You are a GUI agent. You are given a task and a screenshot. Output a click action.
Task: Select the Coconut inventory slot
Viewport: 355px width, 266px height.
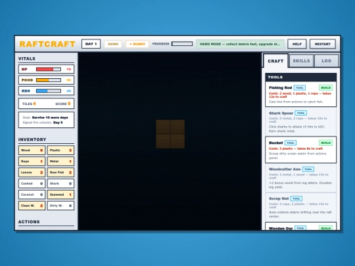tap(32, 194)
